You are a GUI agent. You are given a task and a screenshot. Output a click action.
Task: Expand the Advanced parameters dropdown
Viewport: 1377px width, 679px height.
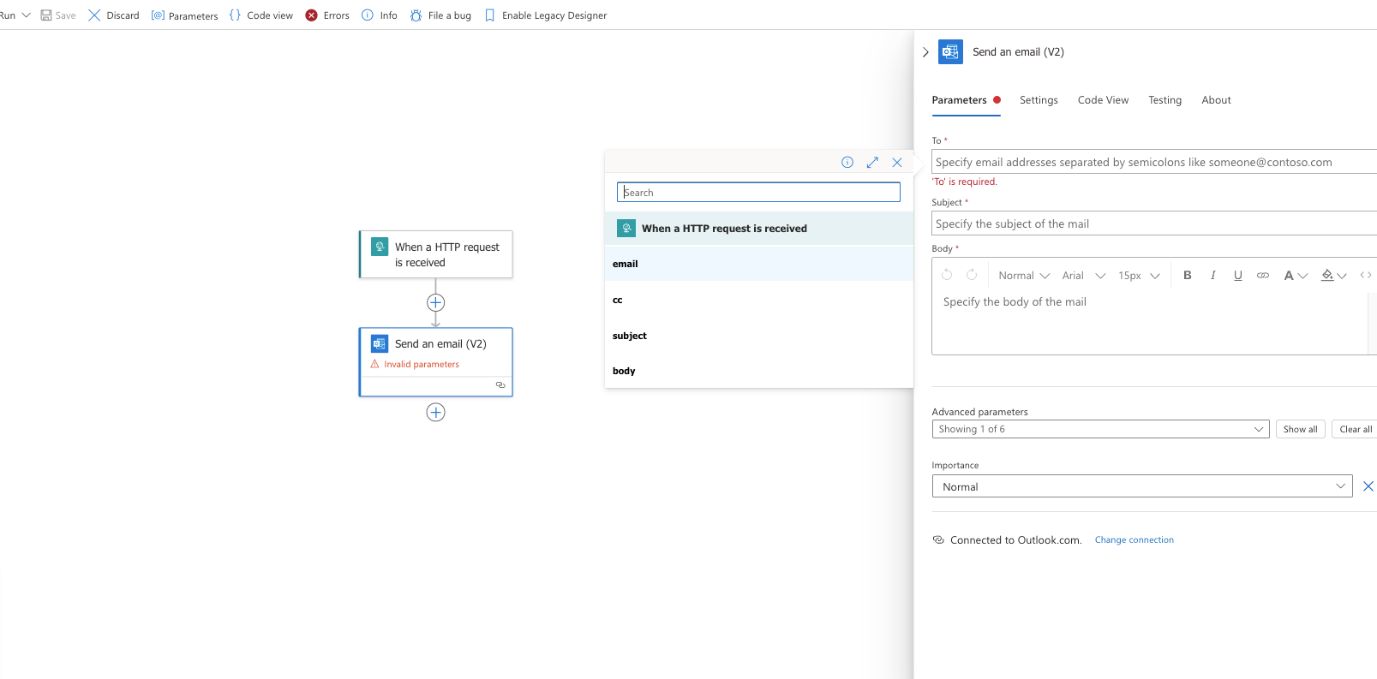(1099, 429)
